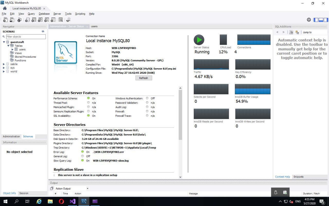Click the server status vertical scrollbar thumb
The height and width of the screenshot is (206, 329).
click(180, 115)
